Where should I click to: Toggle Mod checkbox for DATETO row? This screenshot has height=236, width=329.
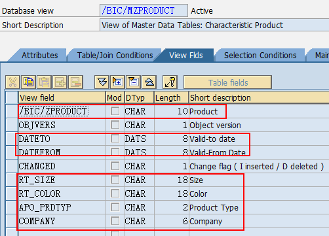pos(115,139)
